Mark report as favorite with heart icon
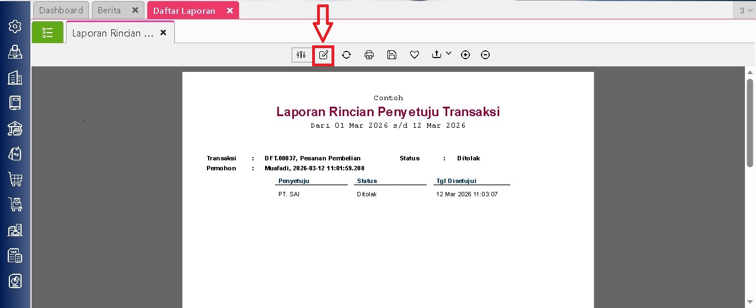Image resolution: width=756 pixels, height=308 pixels. [x=415, y=55]
